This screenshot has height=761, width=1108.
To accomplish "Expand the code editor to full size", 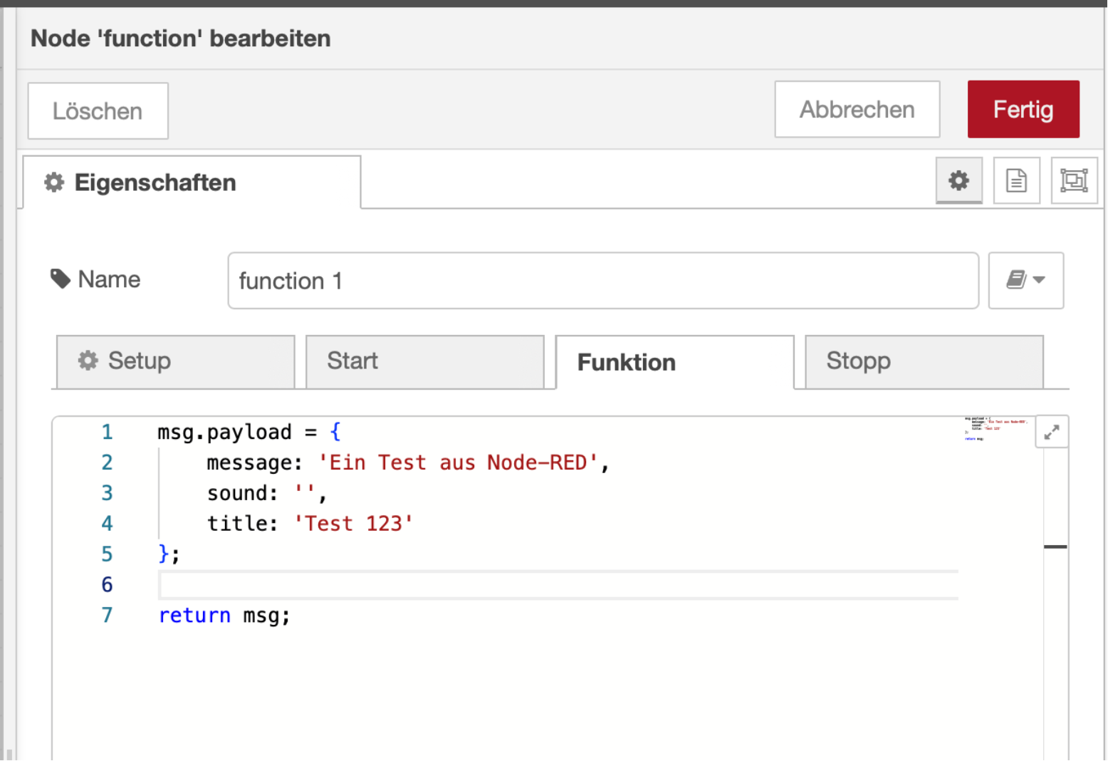I will [1052, 432].
